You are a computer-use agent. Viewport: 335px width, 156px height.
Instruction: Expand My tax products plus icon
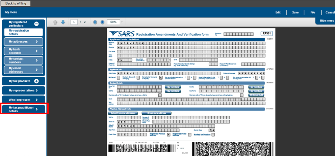[36, 81]
